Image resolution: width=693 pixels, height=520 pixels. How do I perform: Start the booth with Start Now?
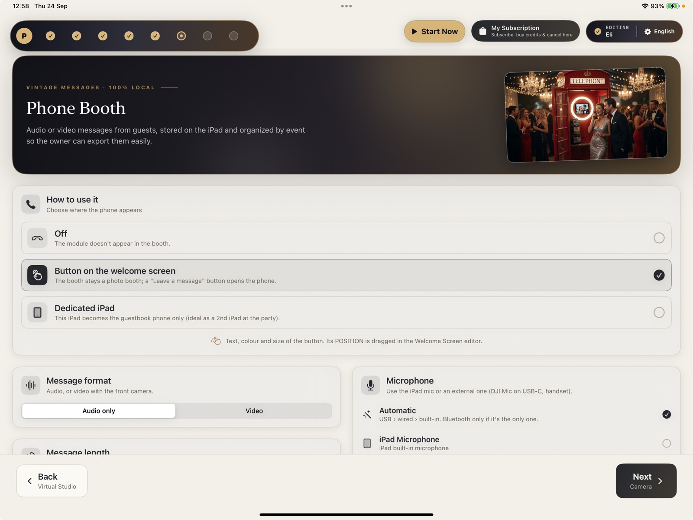pyautogui.click(x=434, y=32)
